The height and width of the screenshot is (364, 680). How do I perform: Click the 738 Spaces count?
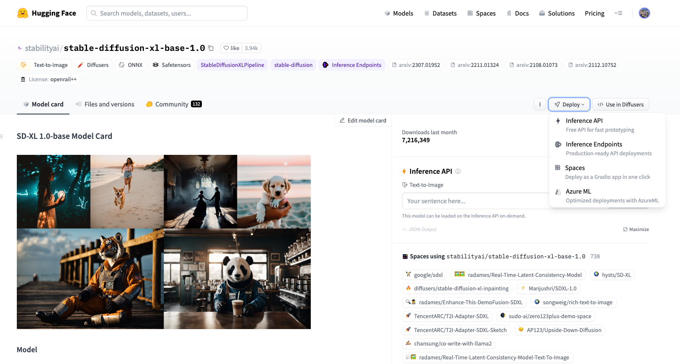[595, 256]
